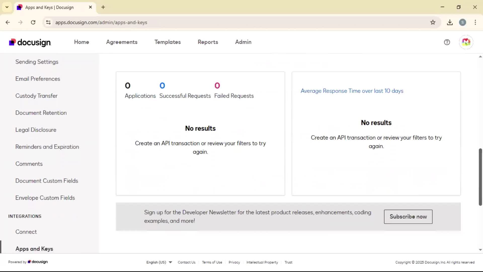Open browser downloads icon
This screenshot has height=272, width=483.
pos(450,22)
